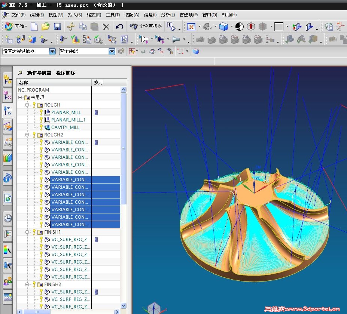
Task: Click the Verify Tool Path icon
Action: pyautogui.click(x=75, y=39)
